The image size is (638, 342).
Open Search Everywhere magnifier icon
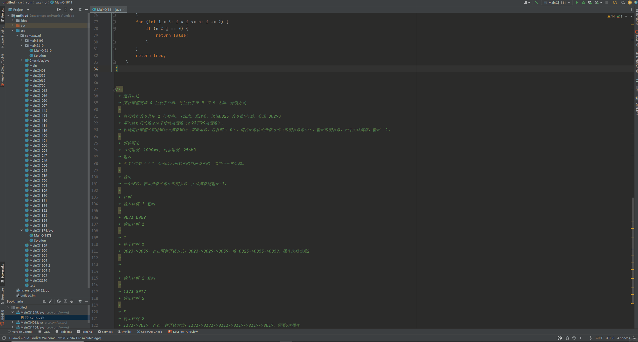tap(623, 2)
